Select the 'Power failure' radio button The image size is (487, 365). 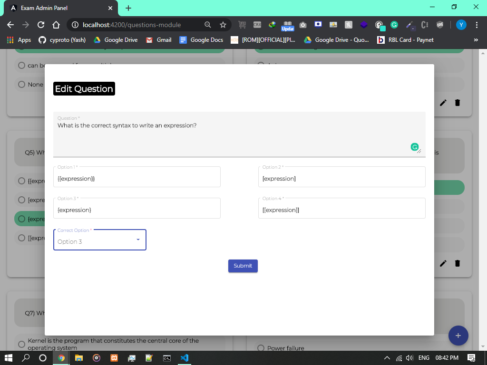tap(261, 348)
